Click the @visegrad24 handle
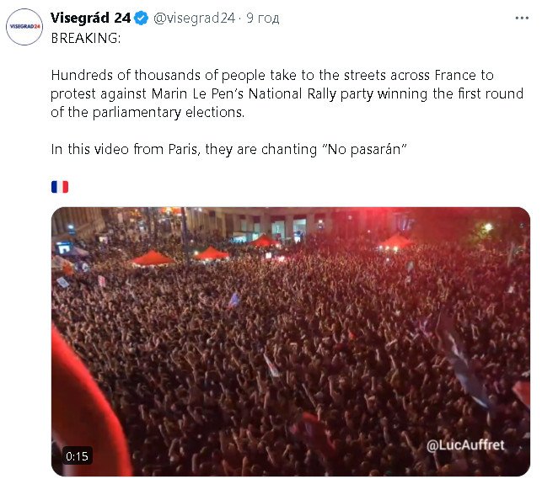Image resolution: width=542 pixels, height=479 pixels. coord(194,18)
